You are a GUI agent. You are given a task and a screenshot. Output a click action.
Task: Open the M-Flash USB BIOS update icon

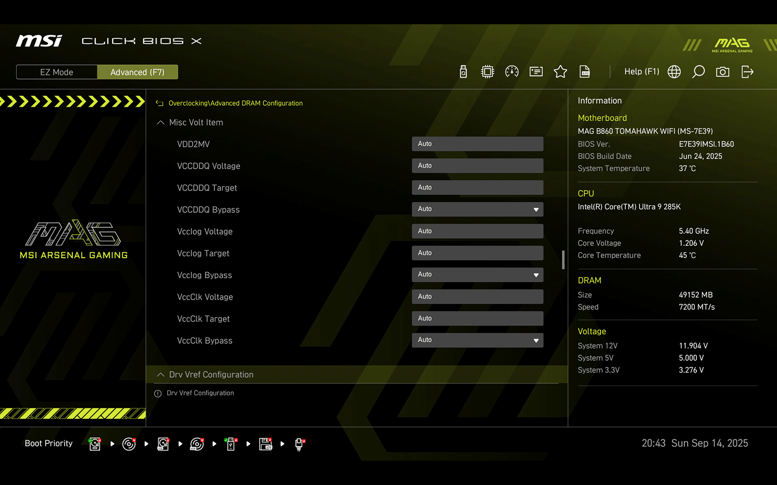[463, 72]
